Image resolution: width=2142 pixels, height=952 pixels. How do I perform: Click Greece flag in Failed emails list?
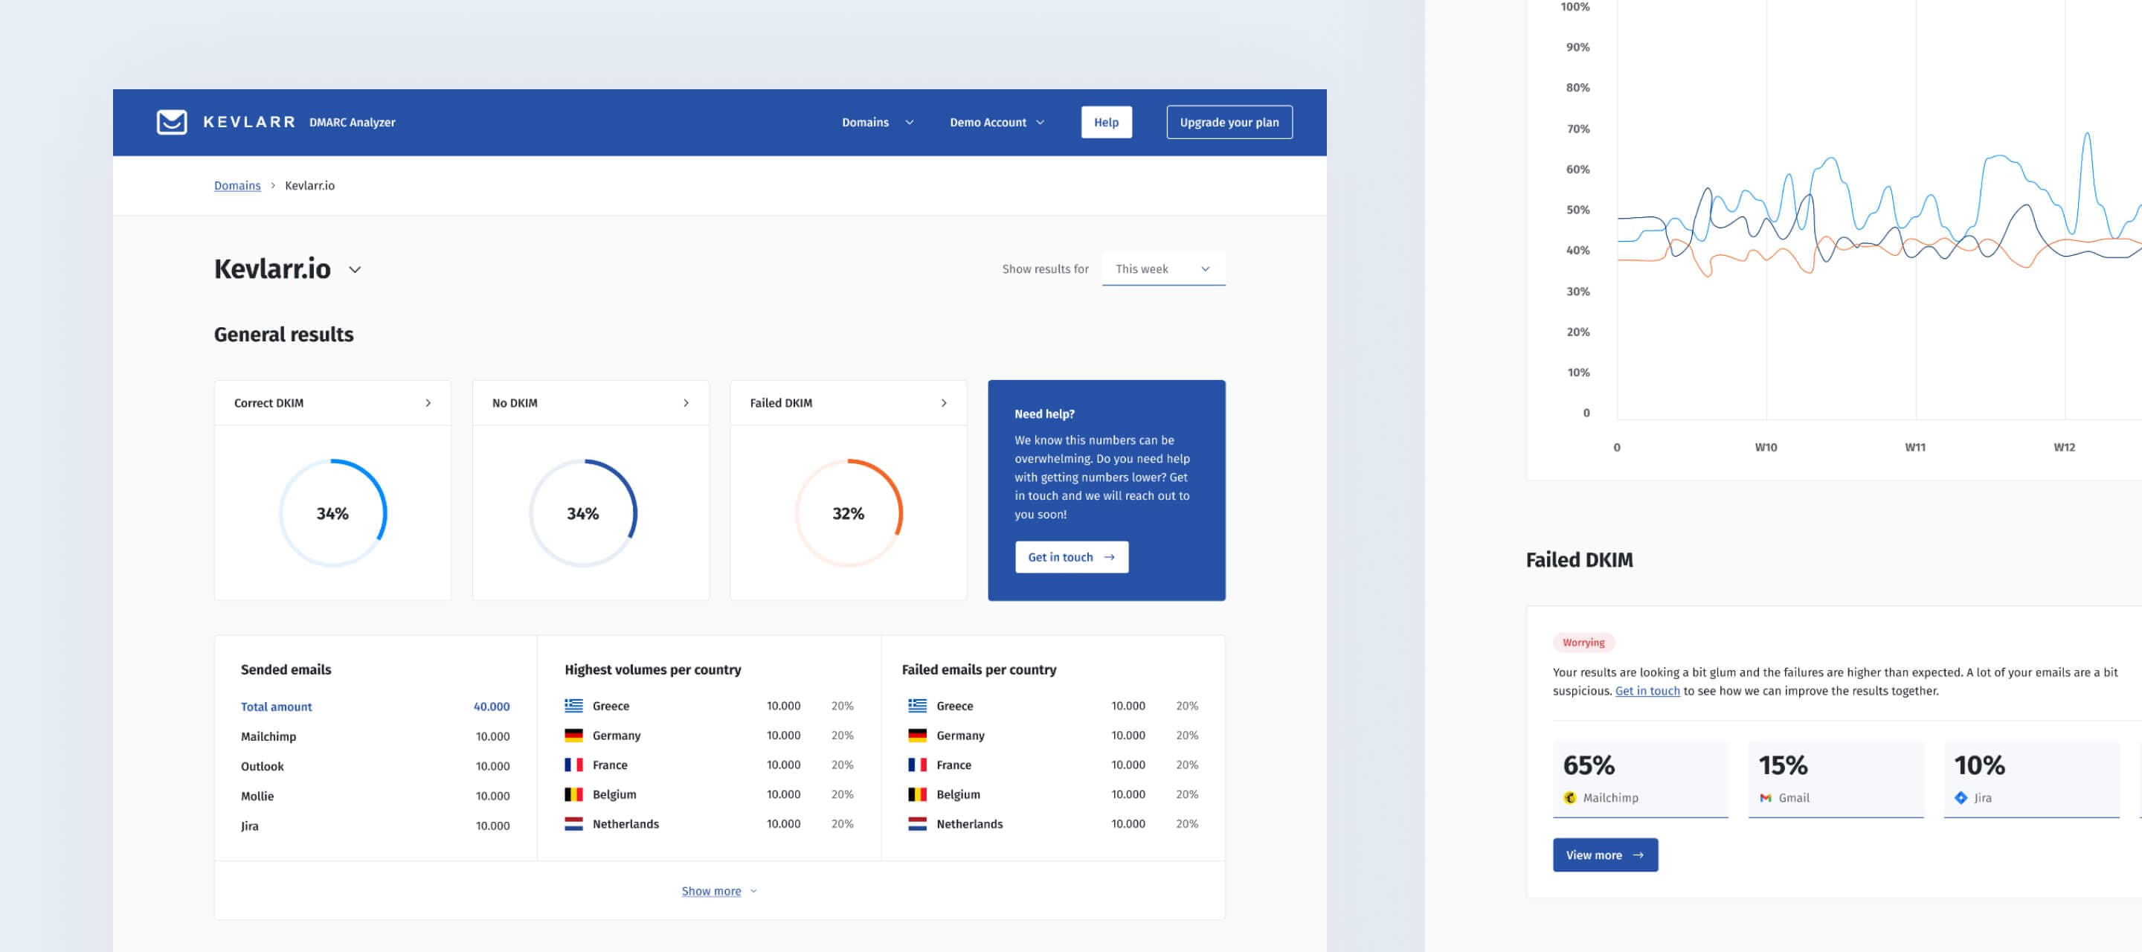917,706
